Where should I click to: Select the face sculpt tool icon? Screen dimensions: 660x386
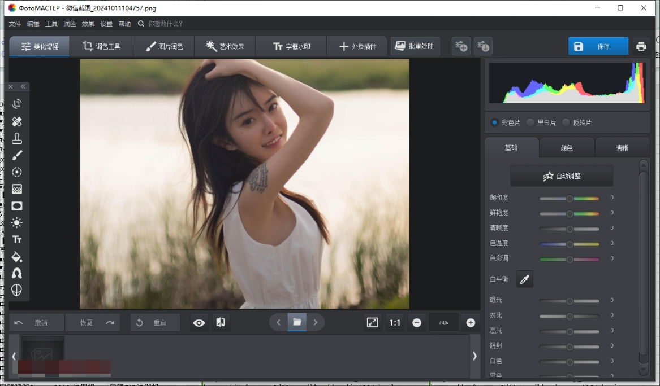[17, 290]
